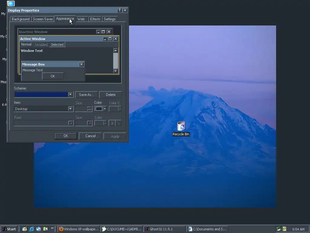The height and width of the screenshot is (233, 310).
Task: Click the Apply button
Action: coord(115,136)
